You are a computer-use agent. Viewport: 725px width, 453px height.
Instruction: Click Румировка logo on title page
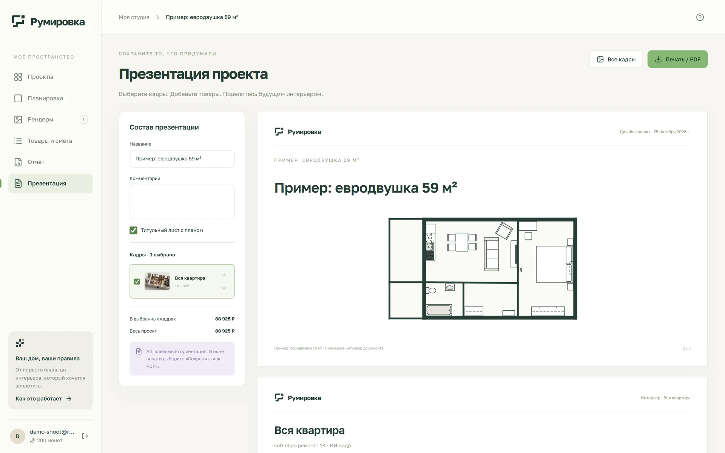pos(298,132)
